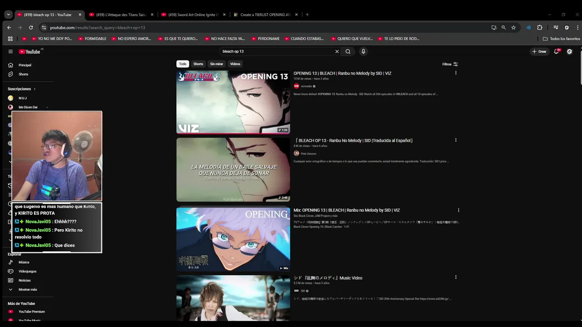Open N-U-J channel subscription
Viewport: 582px width, 327px height.
pos(22,98)
